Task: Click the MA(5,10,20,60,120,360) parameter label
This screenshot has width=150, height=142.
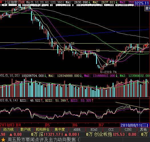Action: pyautogui.click(x=45, y=2)
